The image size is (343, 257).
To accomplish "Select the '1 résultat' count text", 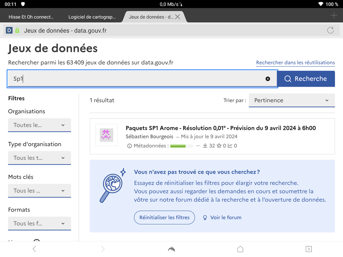I will pos(102,100).
